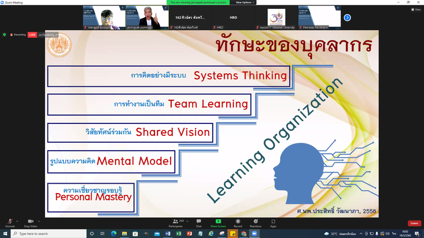The image size is (424, 238).
Task: Launch Microsoft Edge from the taskbar
Action: (x=114, y=233)
